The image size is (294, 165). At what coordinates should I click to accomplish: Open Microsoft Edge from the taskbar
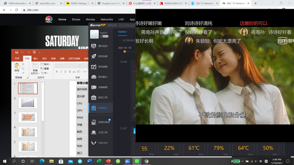point(42,161)
